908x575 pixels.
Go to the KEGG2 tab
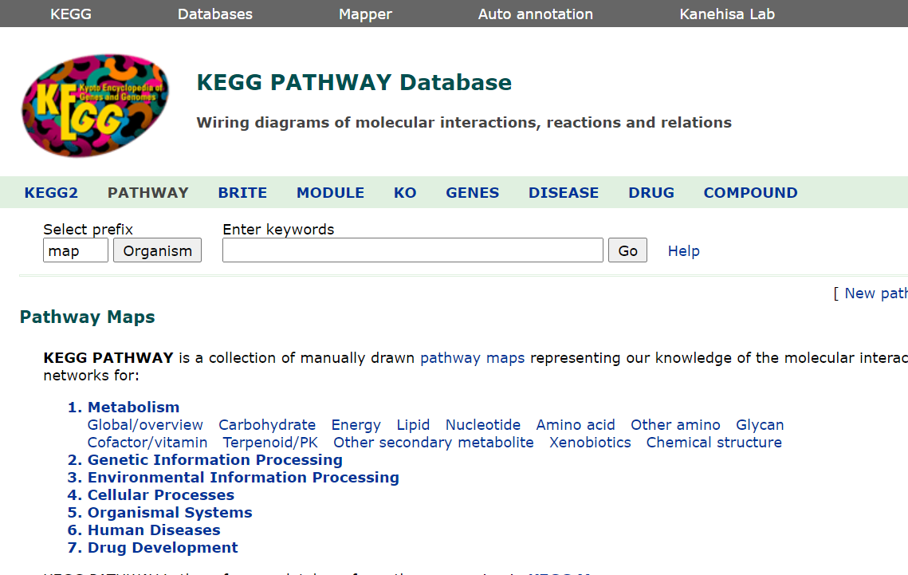51,193
